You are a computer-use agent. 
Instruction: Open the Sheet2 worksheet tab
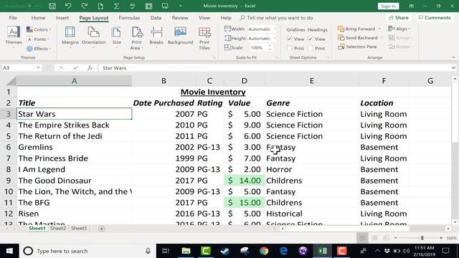pyautogui.click(x=58, y=228)
